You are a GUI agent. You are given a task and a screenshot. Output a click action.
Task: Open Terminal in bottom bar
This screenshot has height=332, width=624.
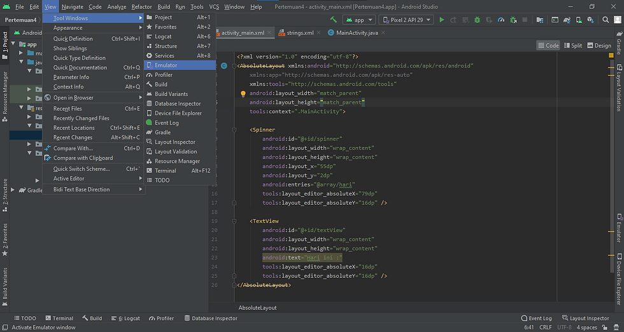coord(59,318)
